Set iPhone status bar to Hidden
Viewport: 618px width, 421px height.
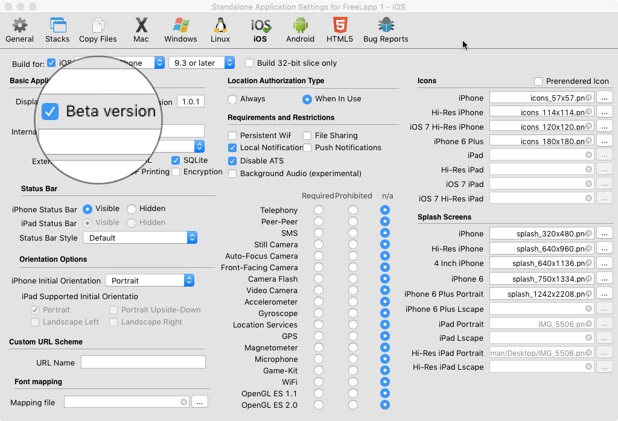[132, 209]
